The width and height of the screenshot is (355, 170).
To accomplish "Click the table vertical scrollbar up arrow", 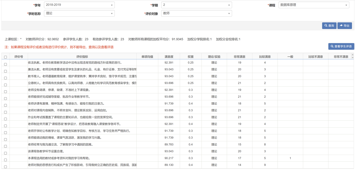I will tap(352, 55).
